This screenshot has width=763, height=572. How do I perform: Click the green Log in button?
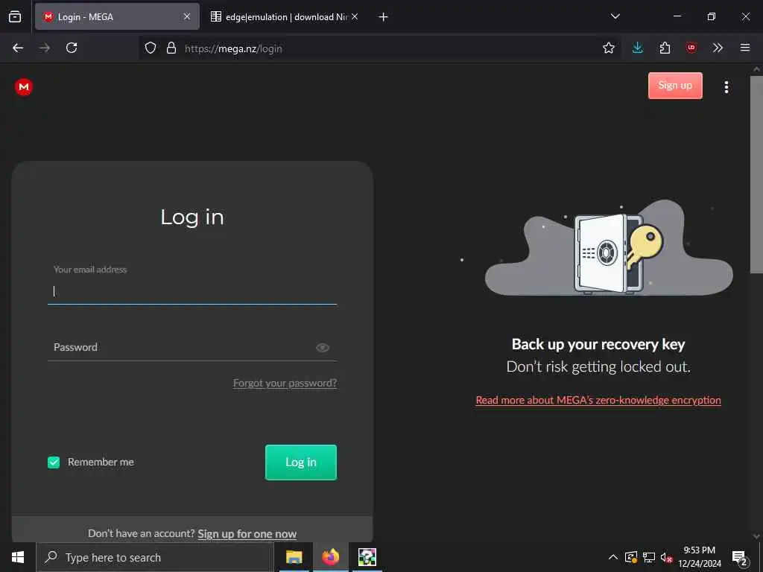point(301,462)
